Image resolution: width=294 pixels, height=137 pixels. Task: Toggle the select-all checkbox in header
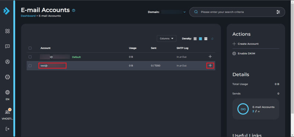[30, 48]
